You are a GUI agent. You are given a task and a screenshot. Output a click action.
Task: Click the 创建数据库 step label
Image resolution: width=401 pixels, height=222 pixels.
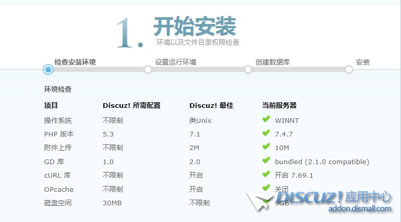click(x=273, y=62)
